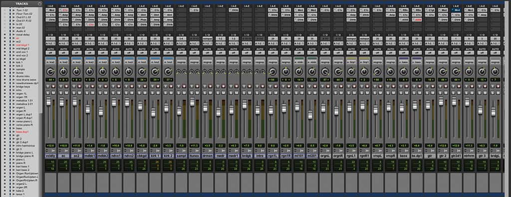Open group selector on ml101 channel
511x197 pixels.
click(299, 61)
